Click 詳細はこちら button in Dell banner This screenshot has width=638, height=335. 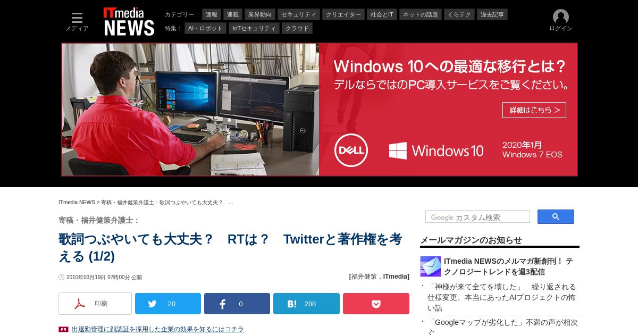[534, 110]
